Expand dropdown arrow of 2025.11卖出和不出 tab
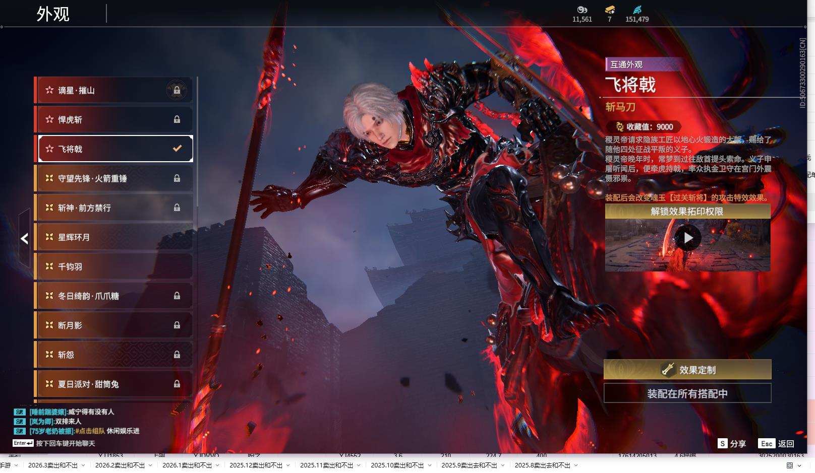This screenshot has width=815, height=473. [x=359, y=465]
